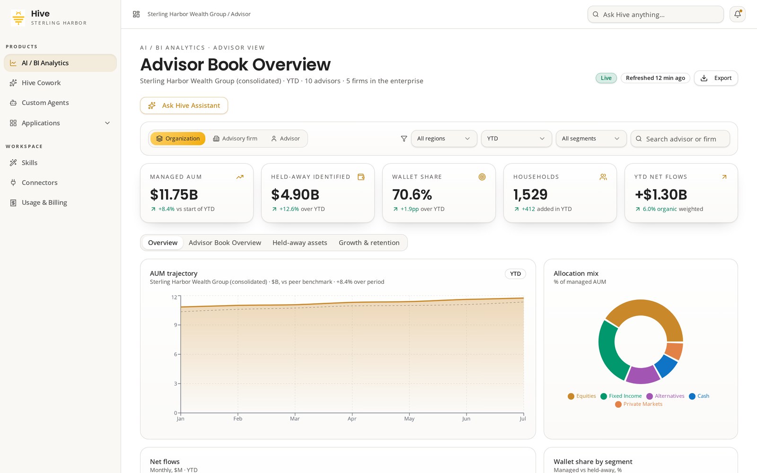Click the sparkle icon on Ask Hive Assistant

[152, 105]
